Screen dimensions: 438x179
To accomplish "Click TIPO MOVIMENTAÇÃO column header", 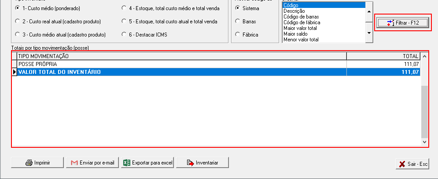I will [181, 56].
